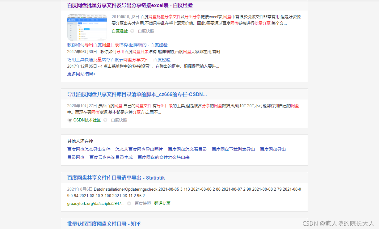Screen dimensions: 379x229
Task: Search related query 百度网盘怎么导出文件
Action: 89,149
